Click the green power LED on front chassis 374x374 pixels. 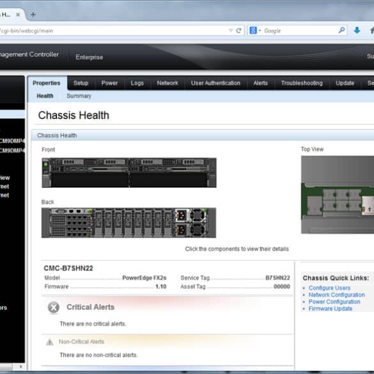(x=46, y=164)
